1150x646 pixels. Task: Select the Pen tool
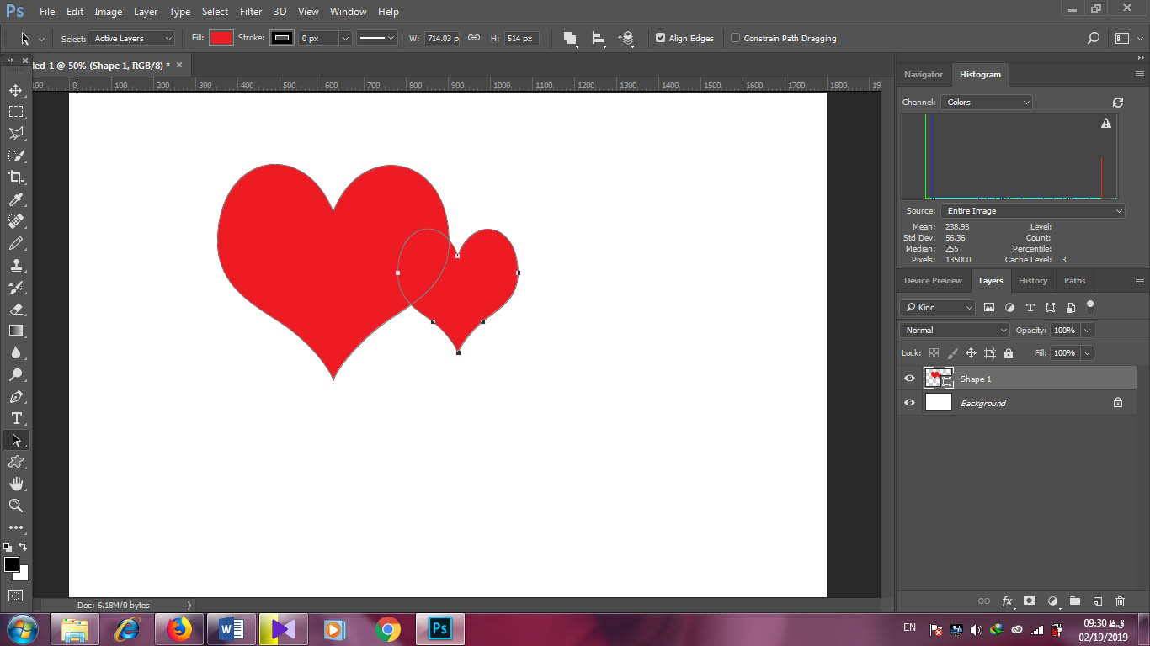tap(15, 396)
